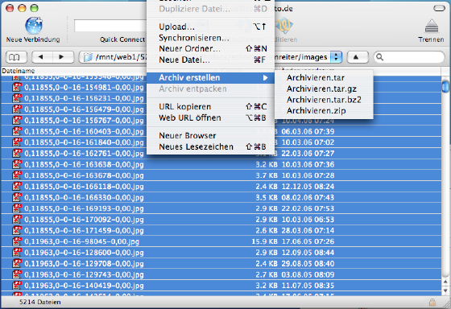Image resolution: width=451 pixels, height=309 pixels.
Task: Expand the Archiv erstellen submenu
Action: click(x=210, y=77)
